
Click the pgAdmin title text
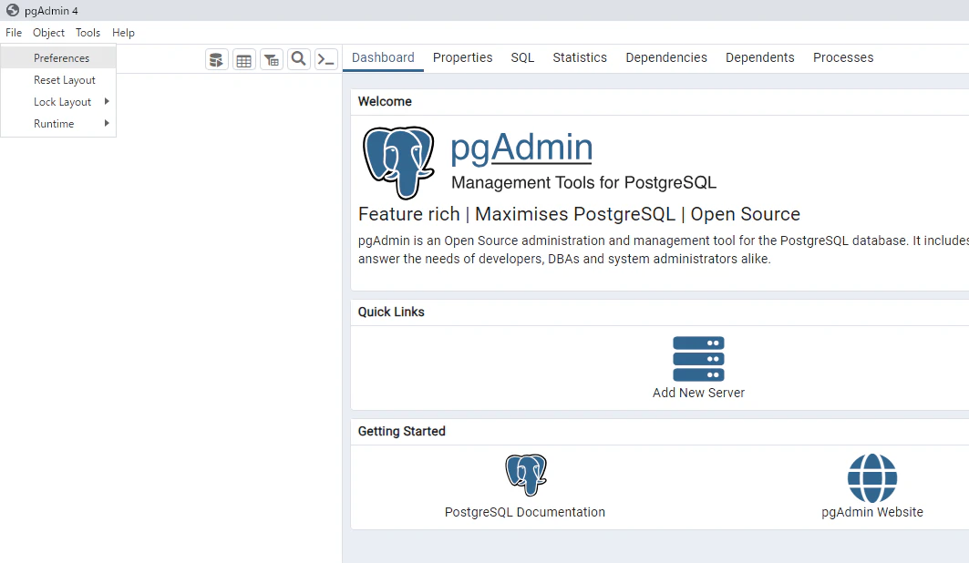coord(521,148)
